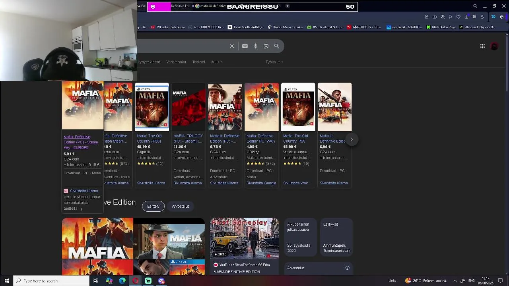Open the browser profile person icon
509x286 pixels.
482,17
